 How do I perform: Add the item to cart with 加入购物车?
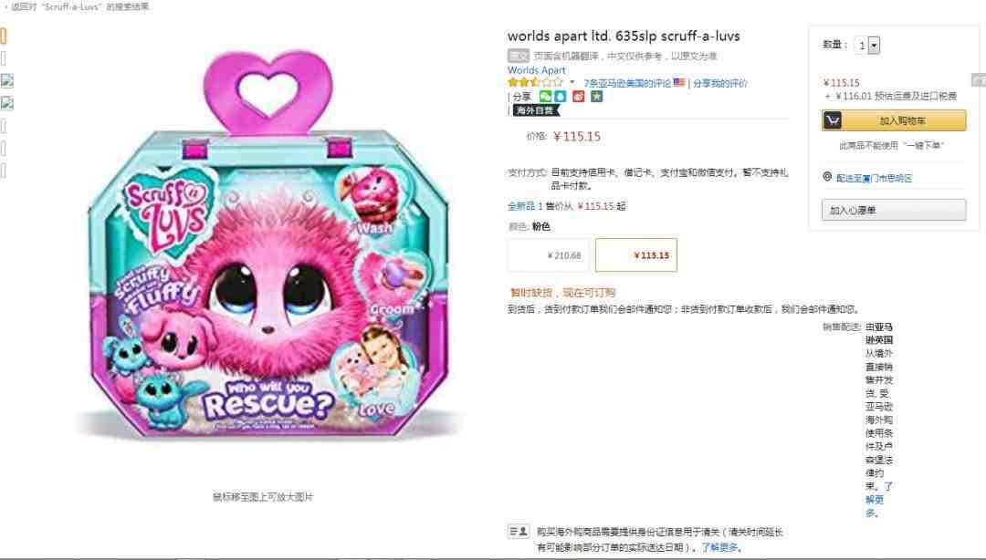point(894,120)
